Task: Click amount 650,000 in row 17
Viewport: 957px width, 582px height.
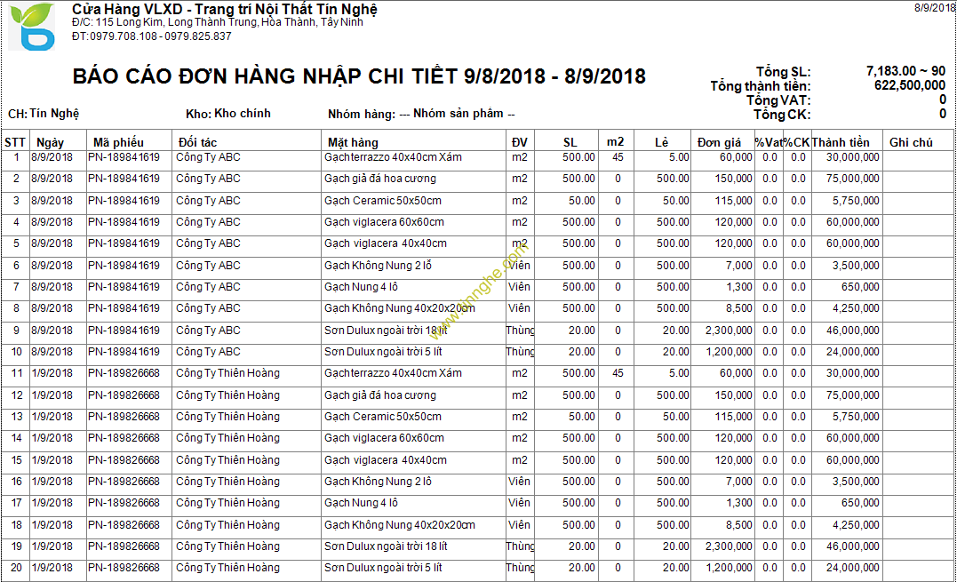Action: 860,503
